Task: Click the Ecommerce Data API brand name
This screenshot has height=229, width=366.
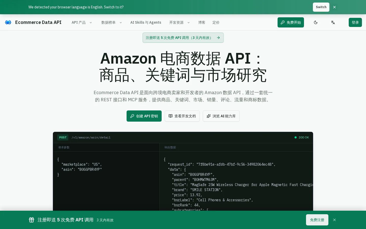Action: tap(38, 22)
